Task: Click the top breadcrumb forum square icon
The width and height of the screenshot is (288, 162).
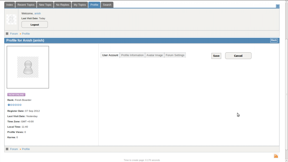Action: click(7, 34)
